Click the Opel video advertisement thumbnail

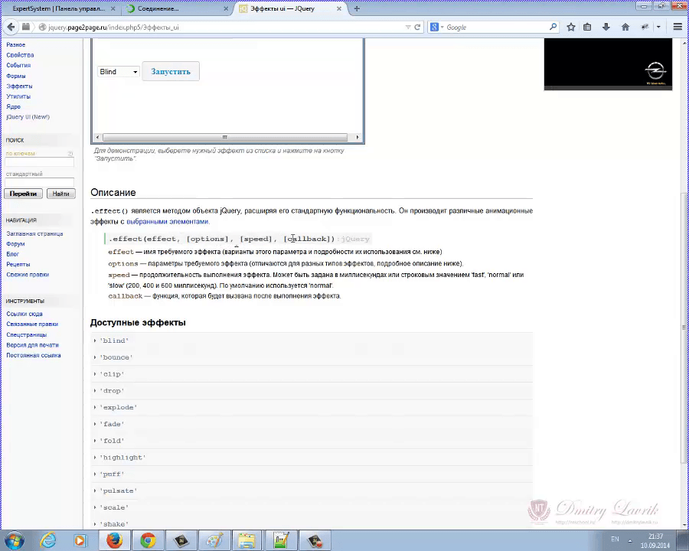608,64
